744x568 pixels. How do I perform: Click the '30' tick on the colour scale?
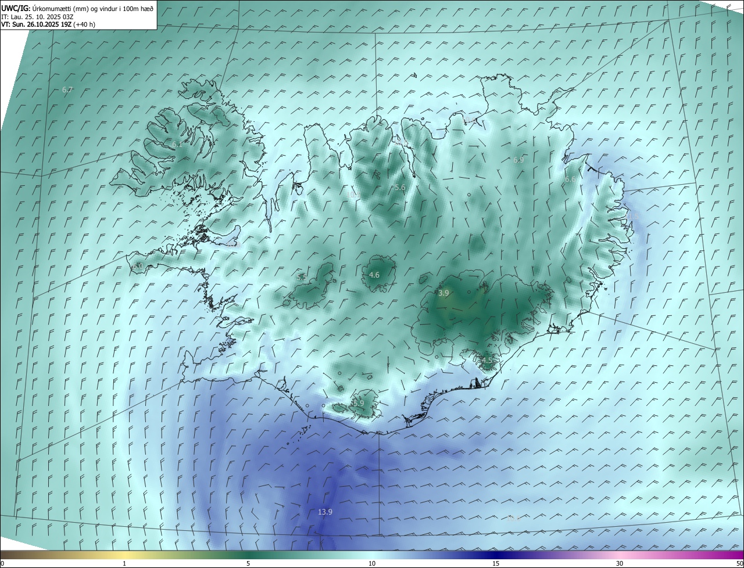620,563
